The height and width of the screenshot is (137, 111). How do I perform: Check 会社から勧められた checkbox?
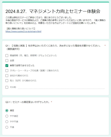pos(7,76)
